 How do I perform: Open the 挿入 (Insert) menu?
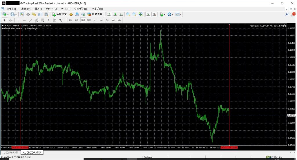coord(38,9)
